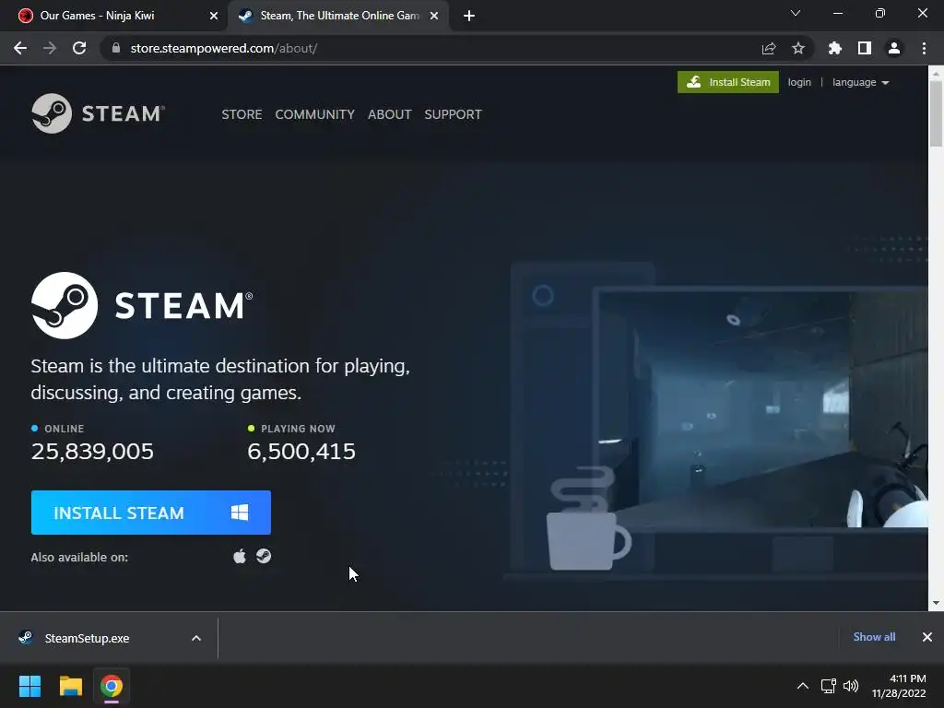944x708 pixels.
Task: Open the COMMUNITY menu
Action: tap(315, 114)
